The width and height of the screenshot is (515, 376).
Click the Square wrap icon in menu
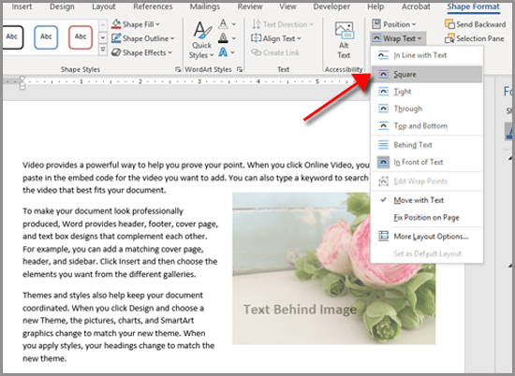click(x=383, y=74)
